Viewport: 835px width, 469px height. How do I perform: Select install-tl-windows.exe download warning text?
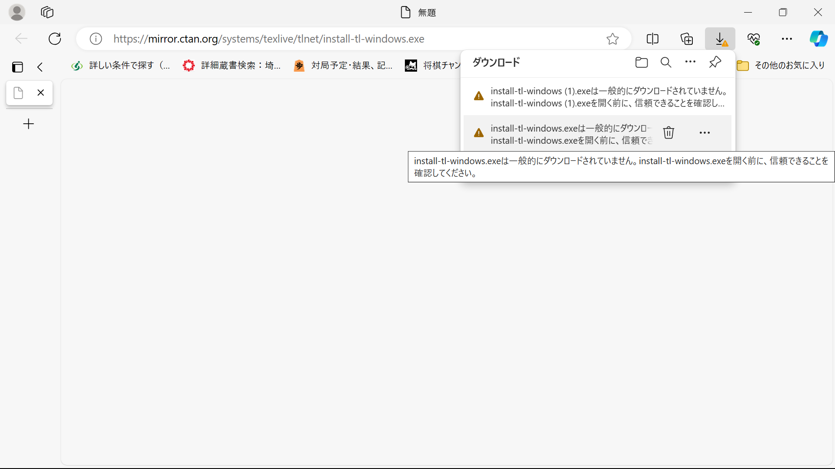tap(571, 134)
